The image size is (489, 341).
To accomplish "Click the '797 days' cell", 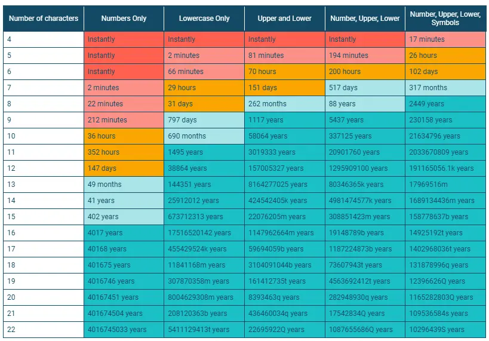I will 204,120.
